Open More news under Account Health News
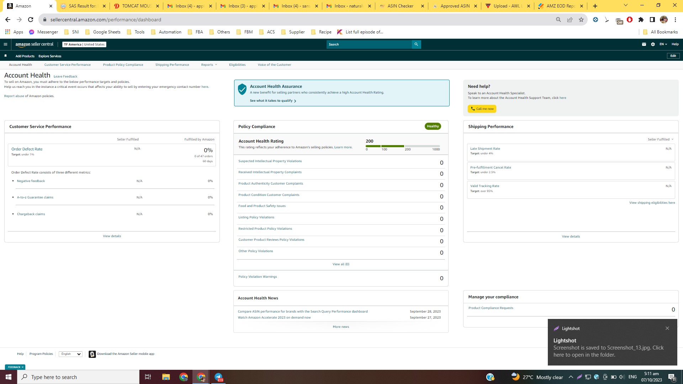Viewport: 683px width, 384px height. (341, 327)
